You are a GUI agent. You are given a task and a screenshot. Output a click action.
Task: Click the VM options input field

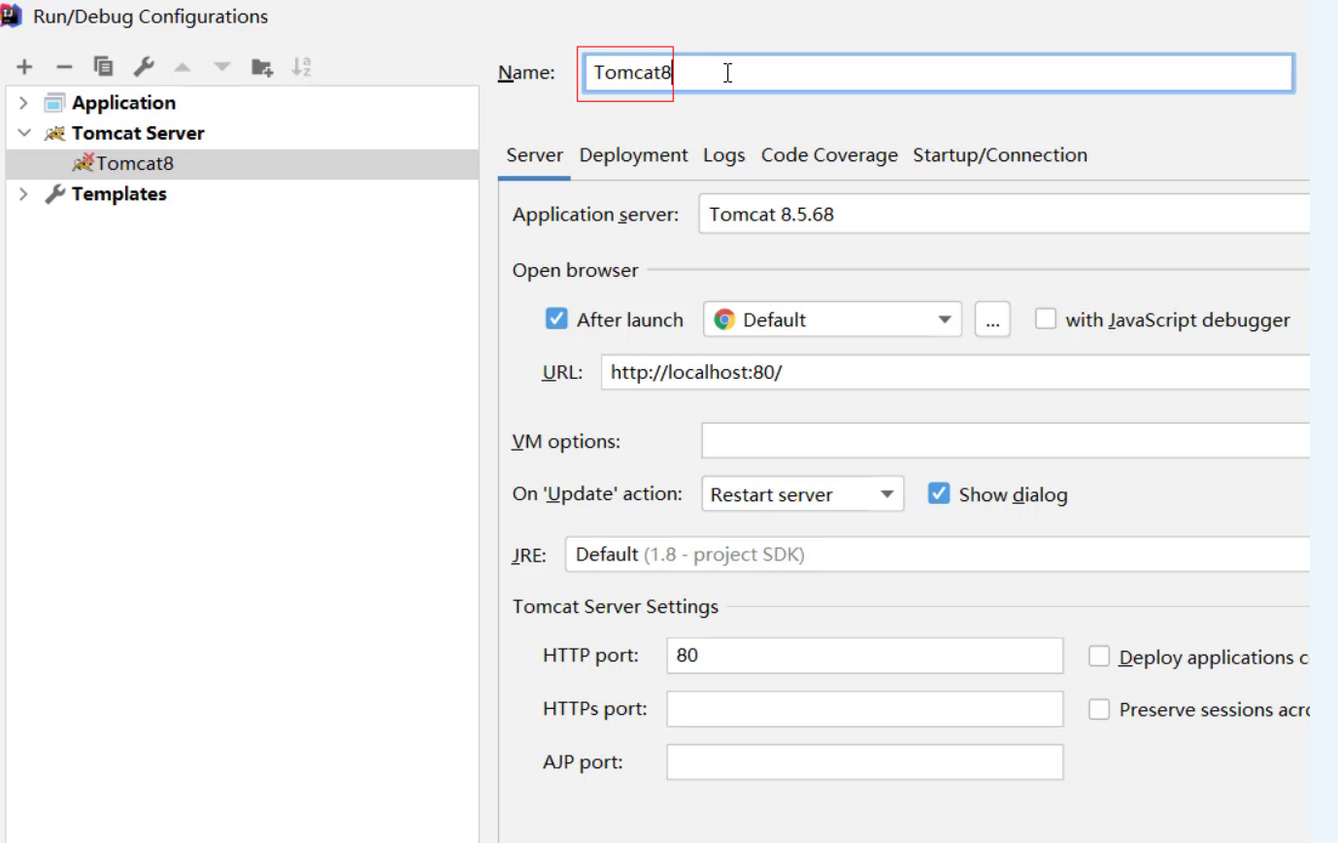[1006, 441]
